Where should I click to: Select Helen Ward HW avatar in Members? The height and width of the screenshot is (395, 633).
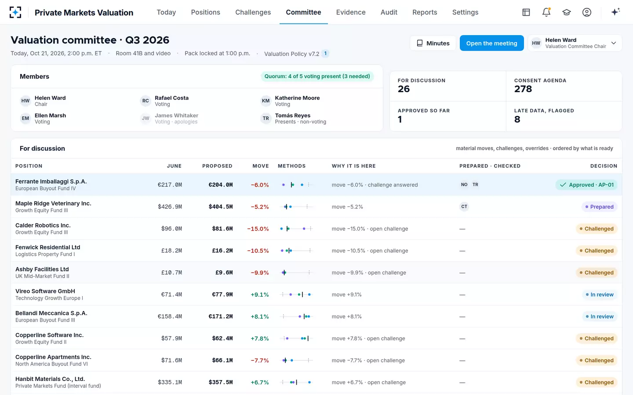coord(25,101)
